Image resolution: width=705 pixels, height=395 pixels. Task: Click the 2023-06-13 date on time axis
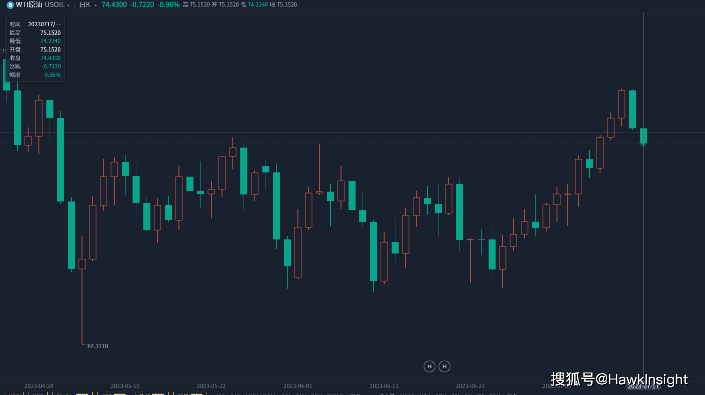384,386
